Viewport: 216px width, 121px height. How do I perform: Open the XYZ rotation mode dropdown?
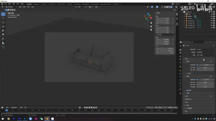(x=165, y=35)
